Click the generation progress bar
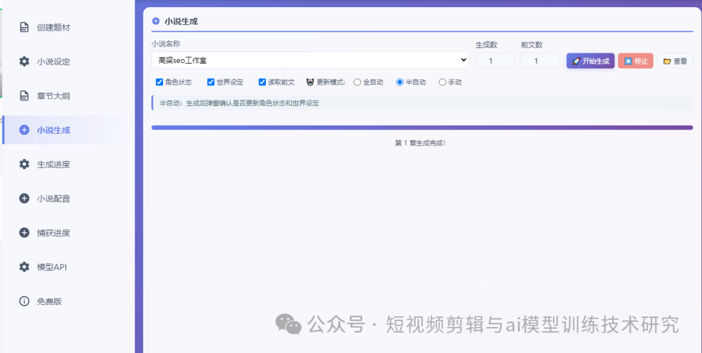 [422, 127]
